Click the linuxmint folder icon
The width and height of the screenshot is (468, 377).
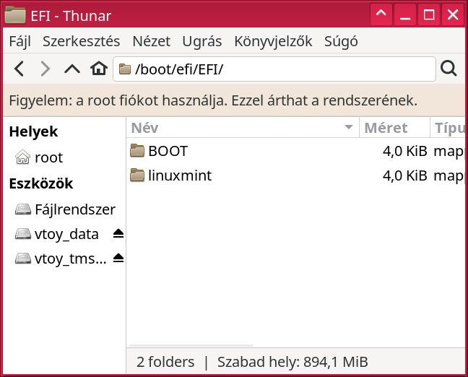pos(137,175)
